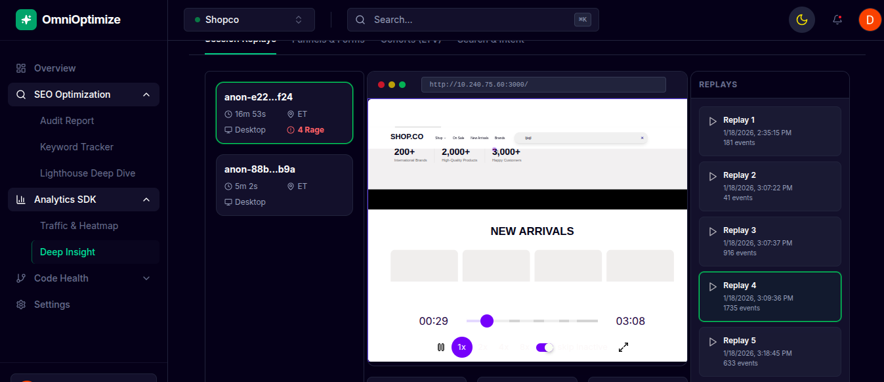Open Settings via the gear icon
This screenshot has height=382, width=884.
(21, 305)
